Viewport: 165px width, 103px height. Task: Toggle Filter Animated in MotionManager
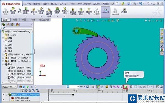tap(26, 90)
